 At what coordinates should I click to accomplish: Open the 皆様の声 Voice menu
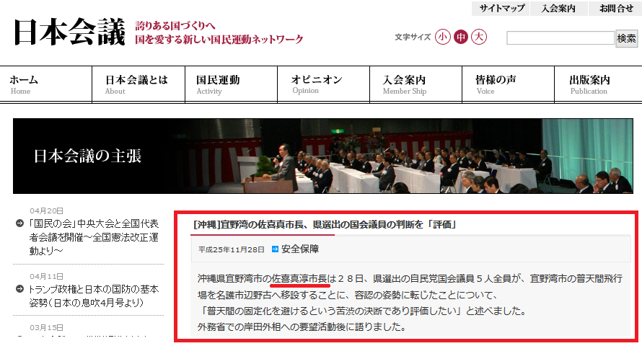(508, 84)
